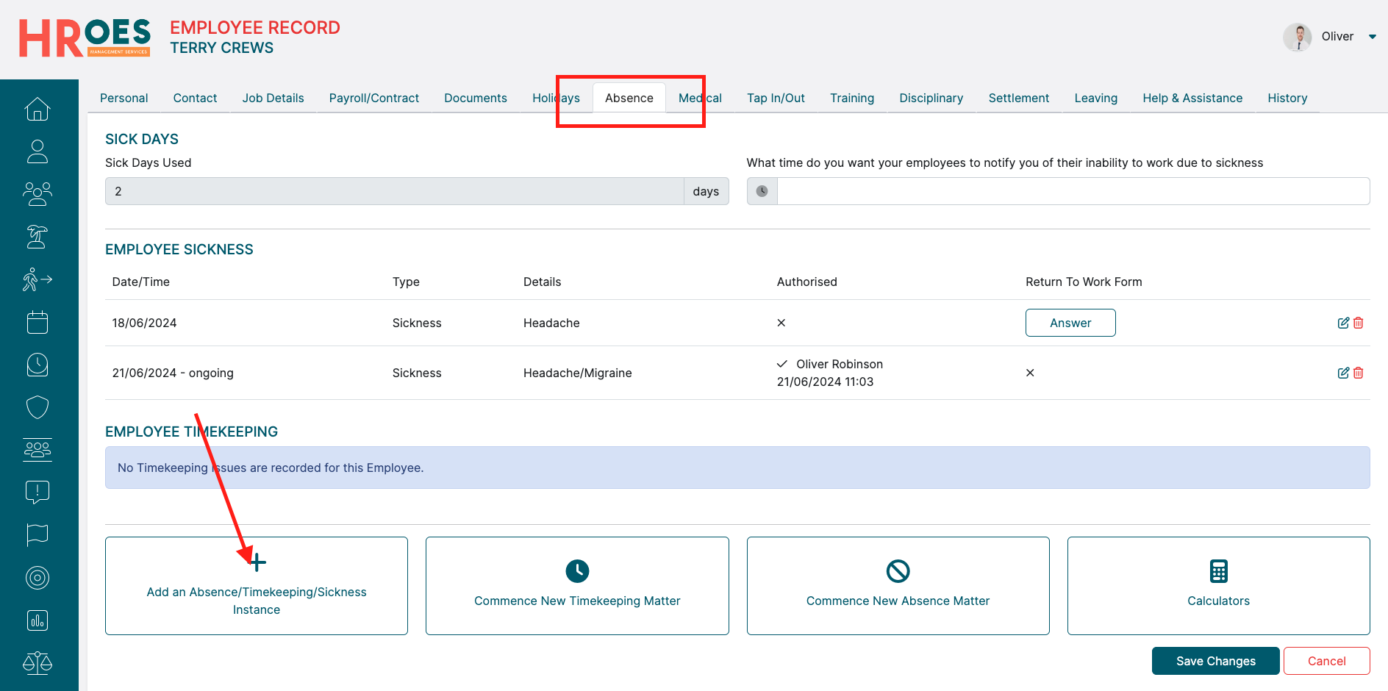
Task: Go to the Payroll/Contract tab
Action: point(373,98)
